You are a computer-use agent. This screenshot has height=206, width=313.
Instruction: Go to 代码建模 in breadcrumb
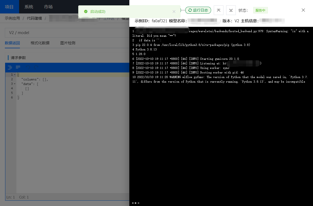click(34, 18)
